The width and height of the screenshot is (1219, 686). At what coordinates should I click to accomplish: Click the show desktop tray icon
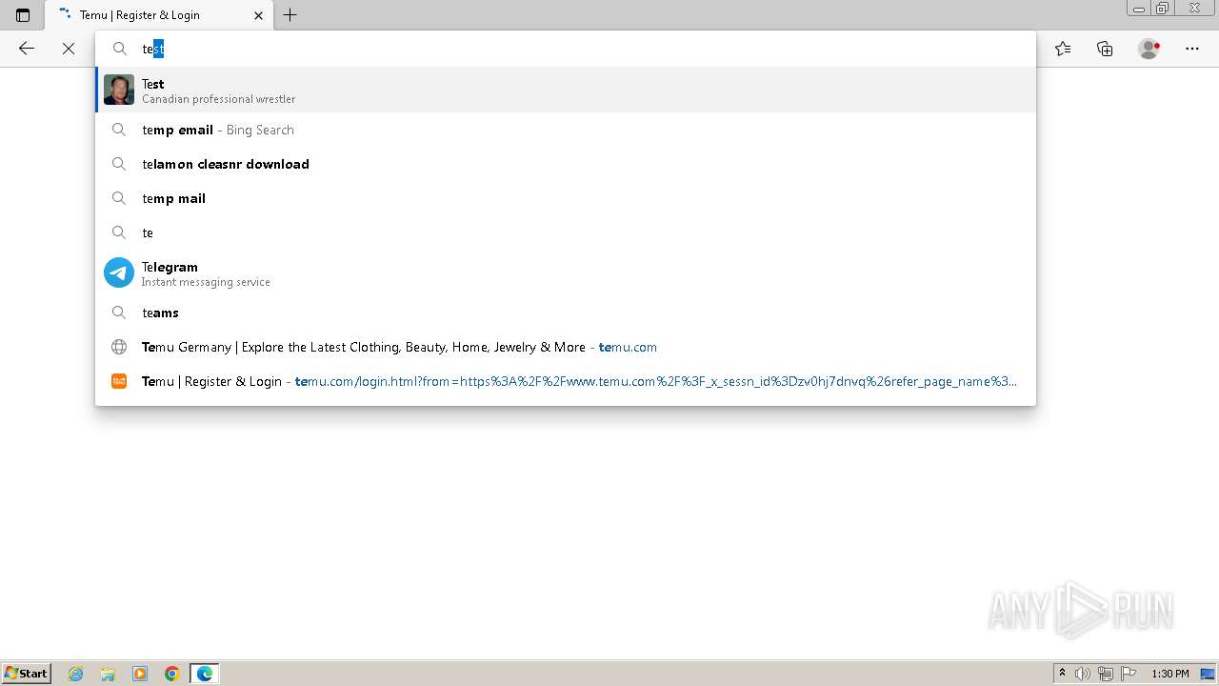1209,674
